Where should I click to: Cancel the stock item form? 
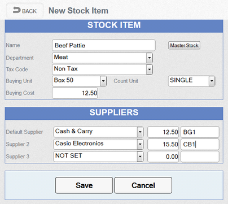coord(143,185)
